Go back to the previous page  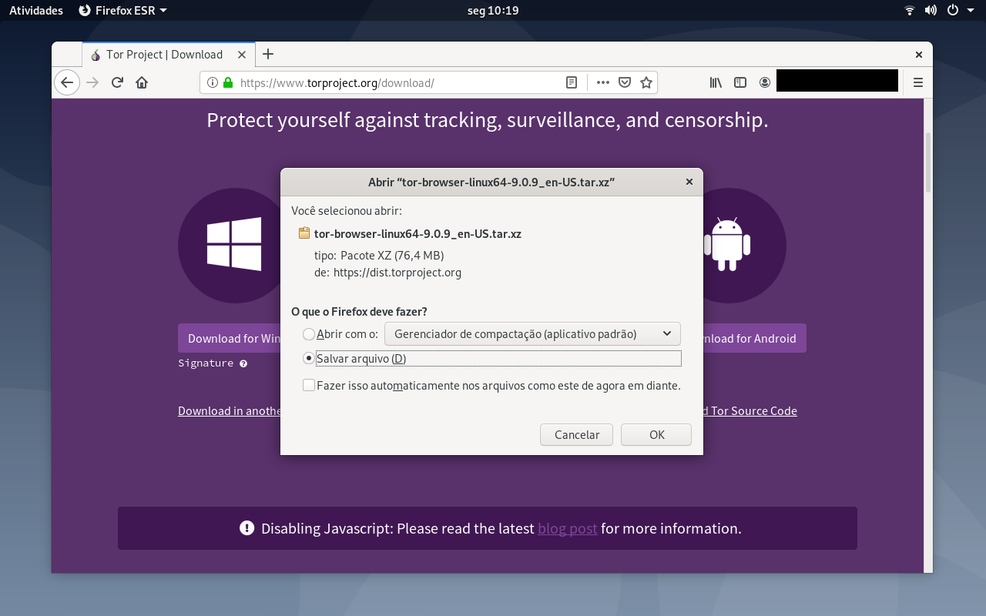pos(67,82)
